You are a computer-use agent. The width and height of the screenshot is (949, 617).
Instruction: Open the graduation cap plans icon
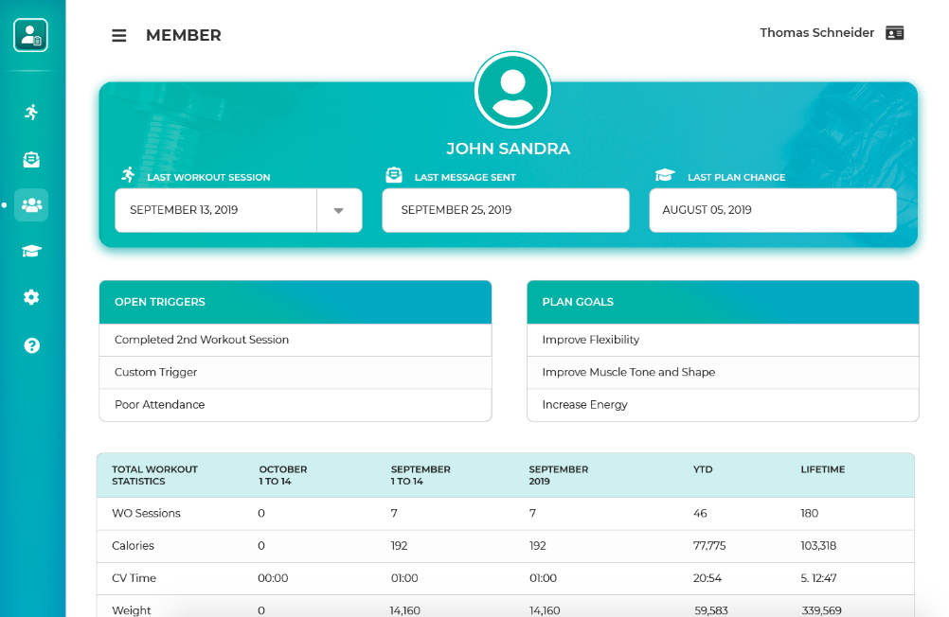coord(31,251)
